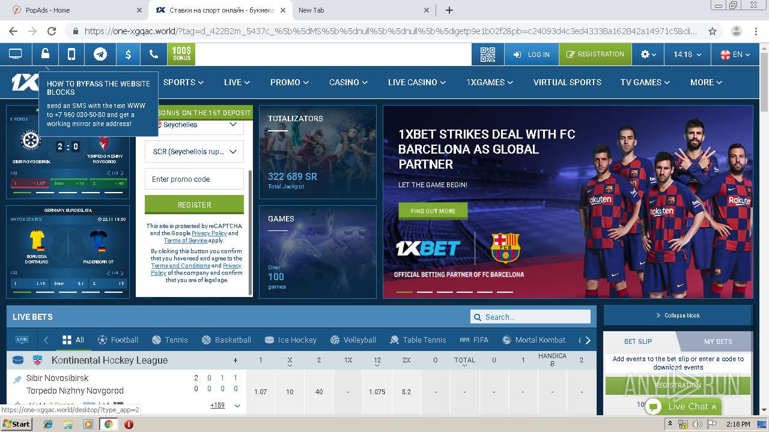Click the dollar payments icon
The height and width of the screenshot is (432, 769).
(128, 54)
